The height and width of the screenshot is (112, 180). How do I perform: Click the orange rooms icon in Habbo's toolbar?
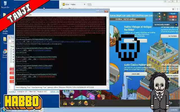tap(72, 103)
